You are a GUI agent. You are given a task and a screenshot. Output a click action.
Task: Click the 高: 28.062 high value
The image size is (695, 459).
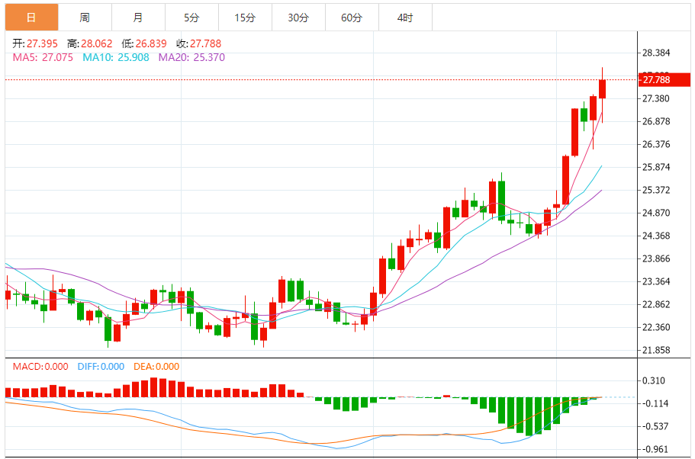pos(89,43)
